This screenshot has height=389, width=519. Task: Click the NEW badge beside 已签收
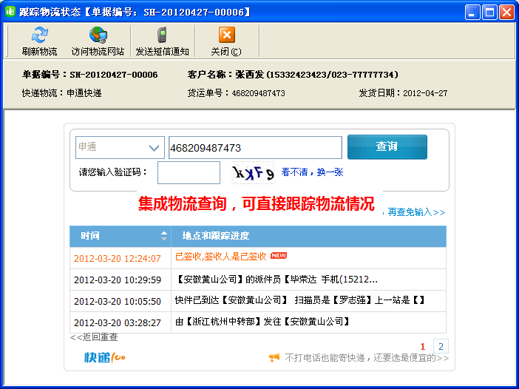tap(279, 256)
